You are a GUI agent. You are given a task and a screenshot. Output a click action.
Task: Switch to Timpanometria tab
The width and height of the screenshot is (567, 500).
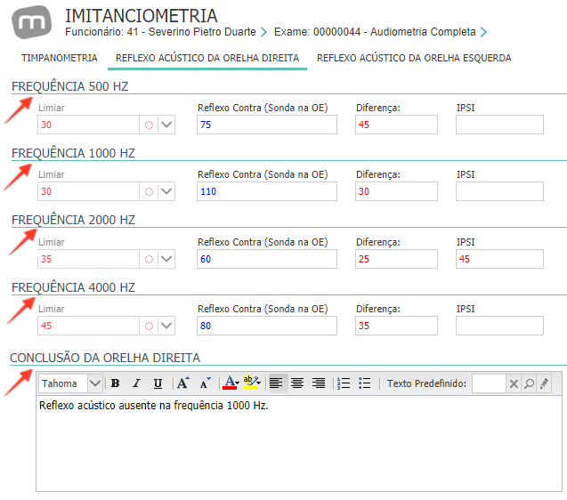(60, 58)
